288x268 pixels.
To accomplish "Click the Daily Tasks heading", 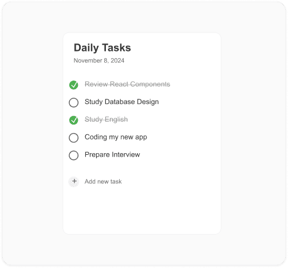I will [102, 48].
